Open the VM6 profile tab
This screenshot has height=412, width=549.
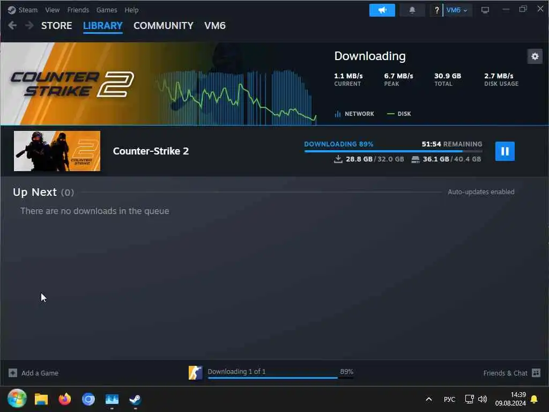(x=214, y=26)
